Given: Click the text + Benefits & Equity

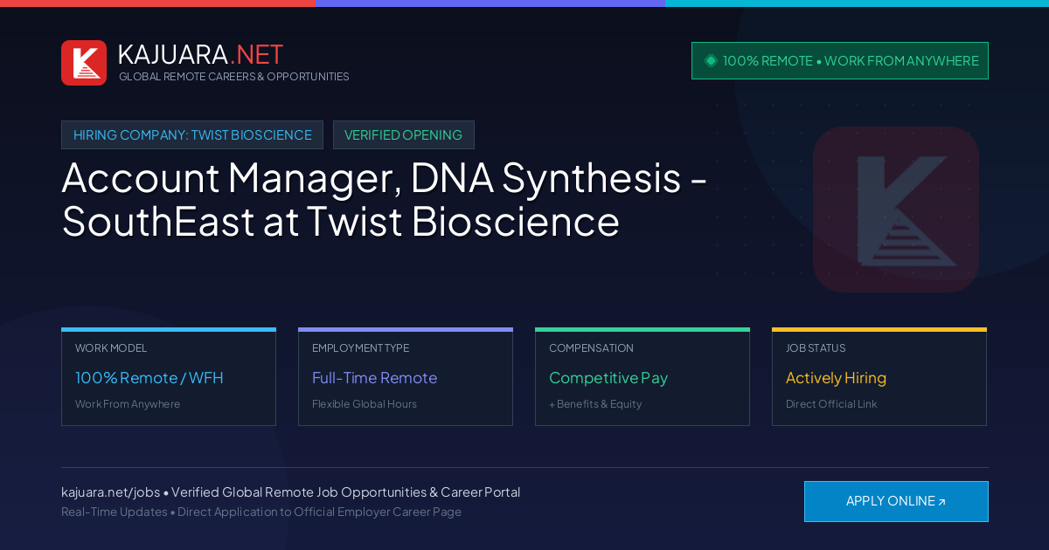Looking at the screenshot, I should coord(595,404).
